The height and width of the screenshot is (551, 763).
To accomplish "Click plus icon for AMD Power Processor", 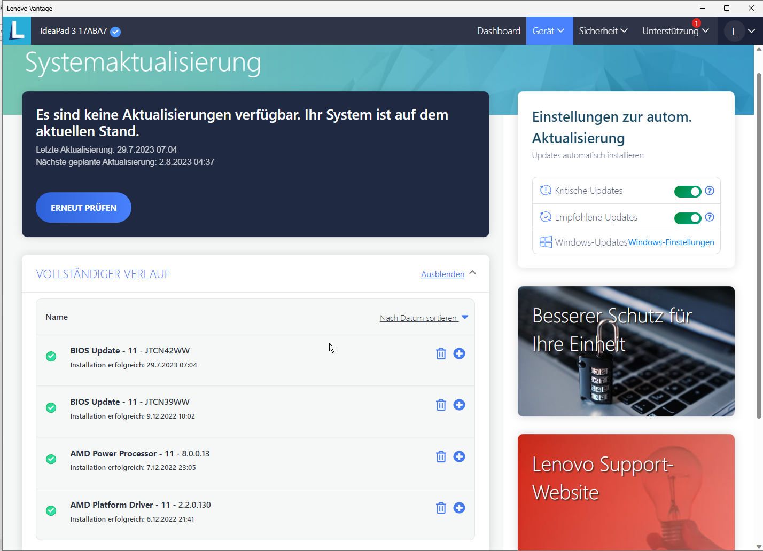I will (459, 456).
